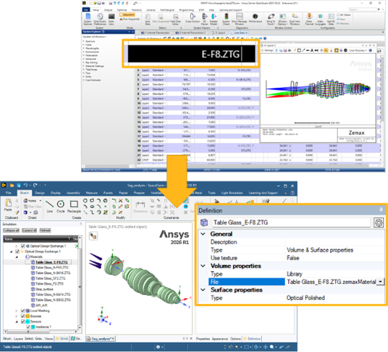Image resolution: width=388 pixels, height=352 pixels.
Task: Select Non-Sequential mode in OpticStudio
Action: click(x=129, y=19)
